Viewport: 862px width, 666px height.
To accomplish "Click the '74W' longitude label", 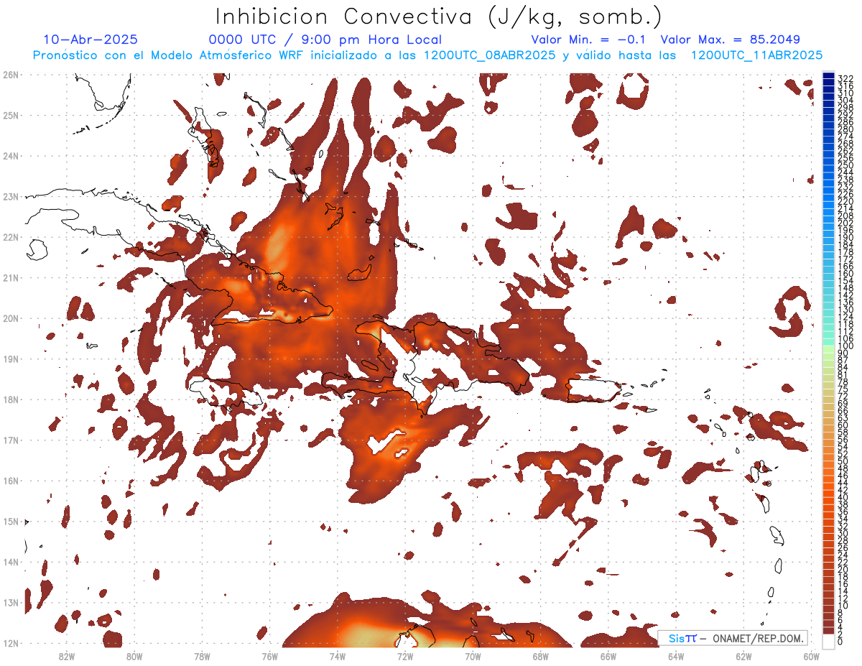I will click(x=338, y=655).
